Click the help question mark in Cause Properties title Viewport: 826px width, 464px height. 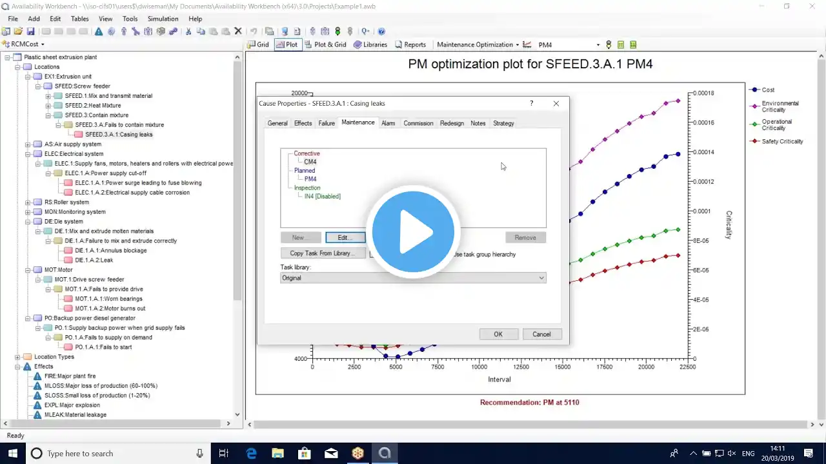click(x=532, y=103)
